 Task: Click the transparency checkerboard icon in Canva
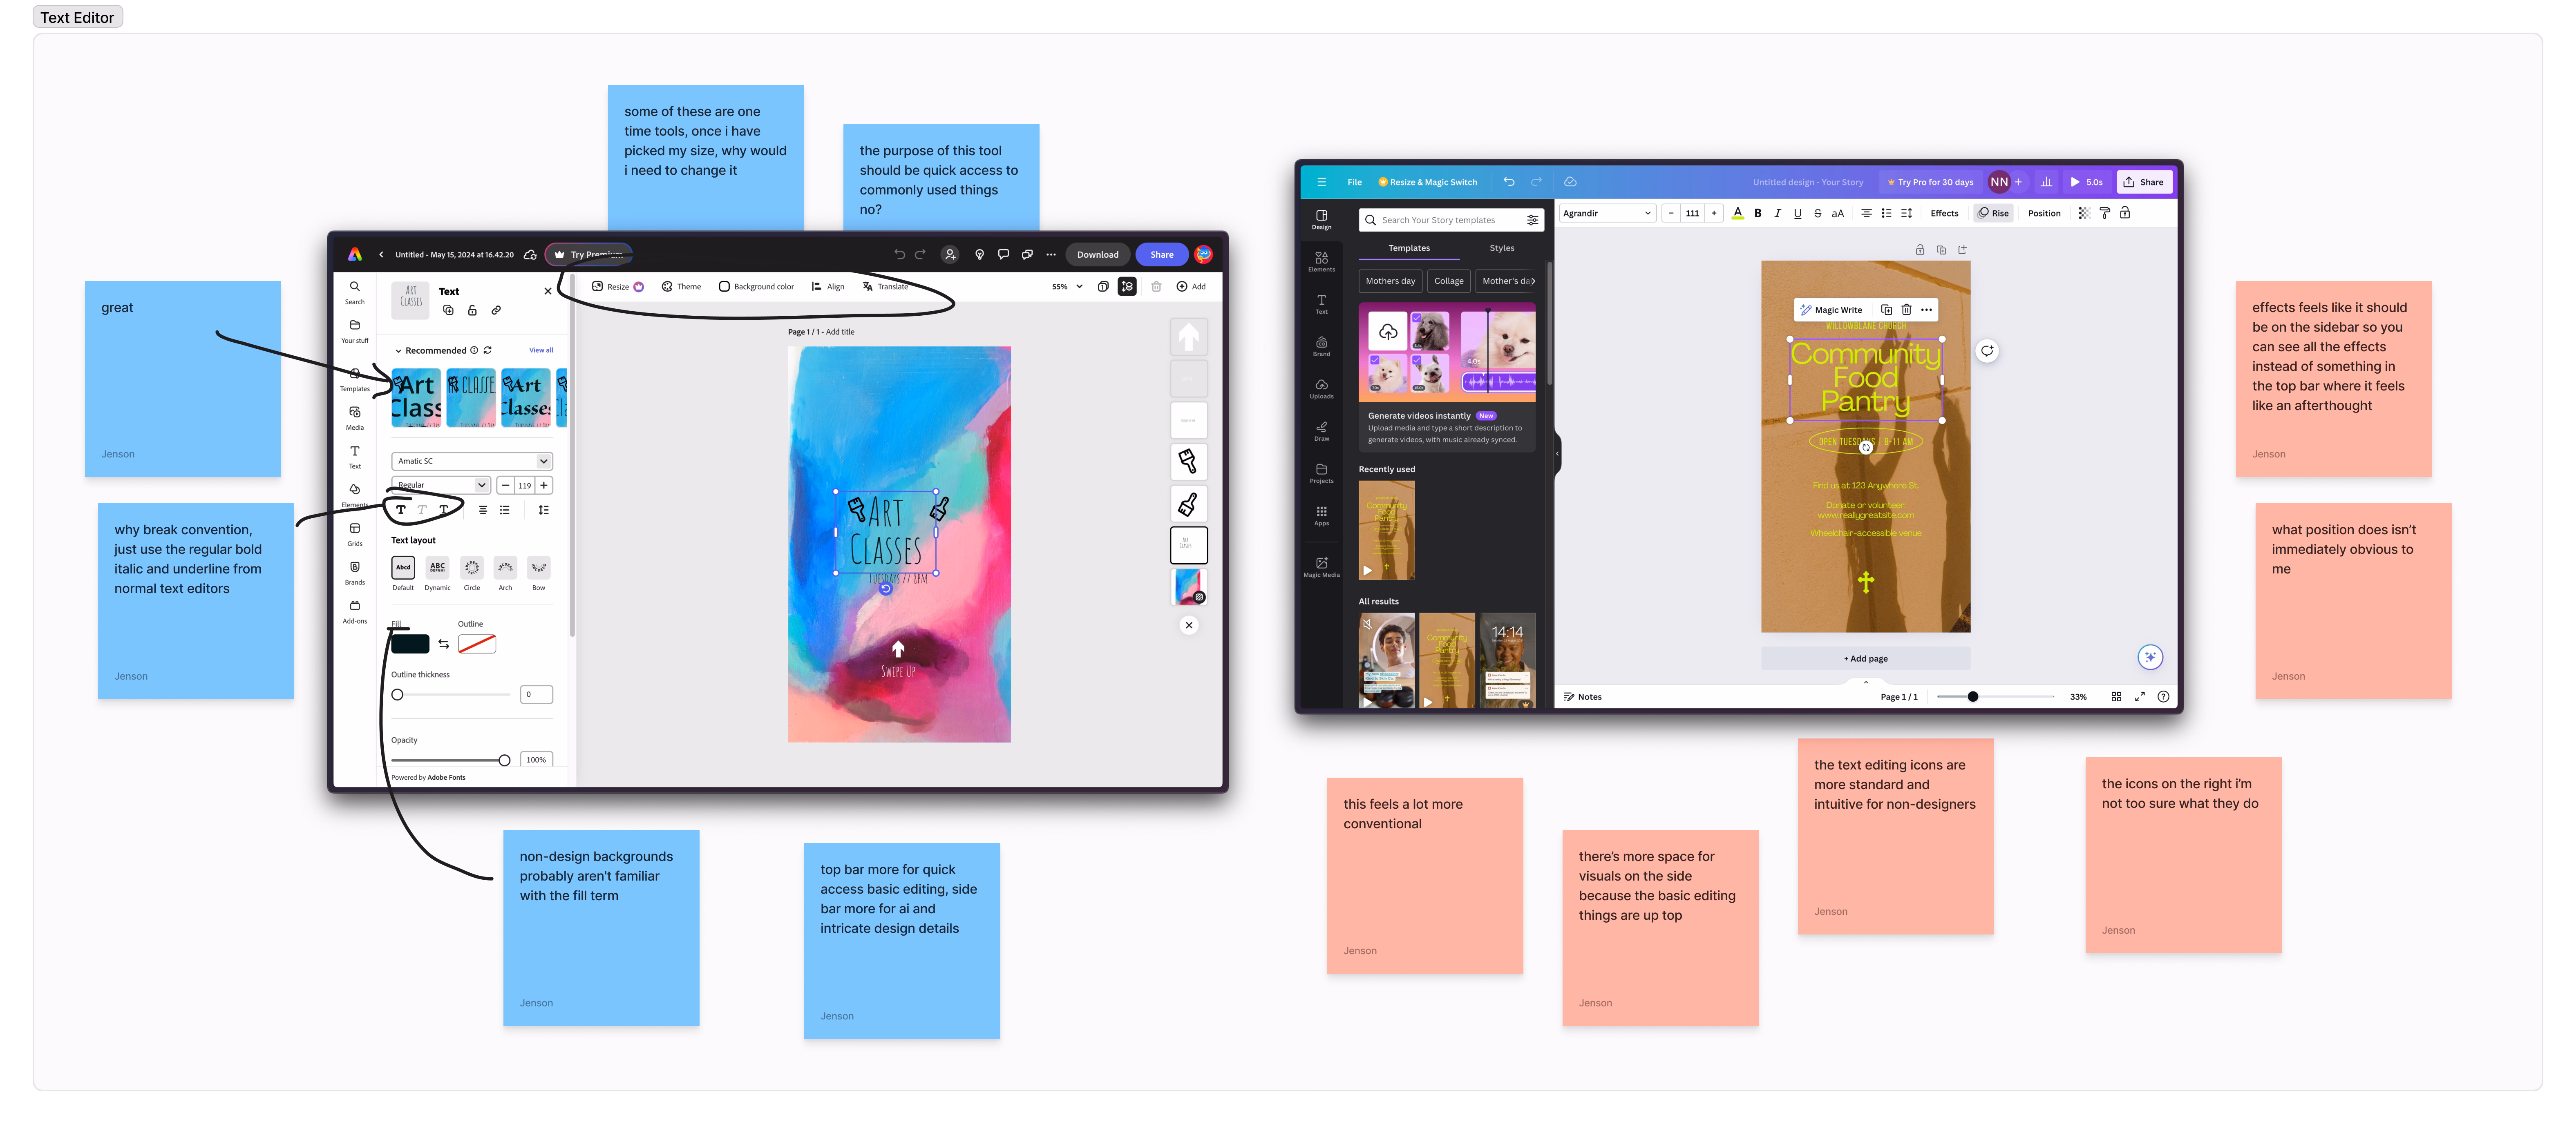tap(2084, 213)
